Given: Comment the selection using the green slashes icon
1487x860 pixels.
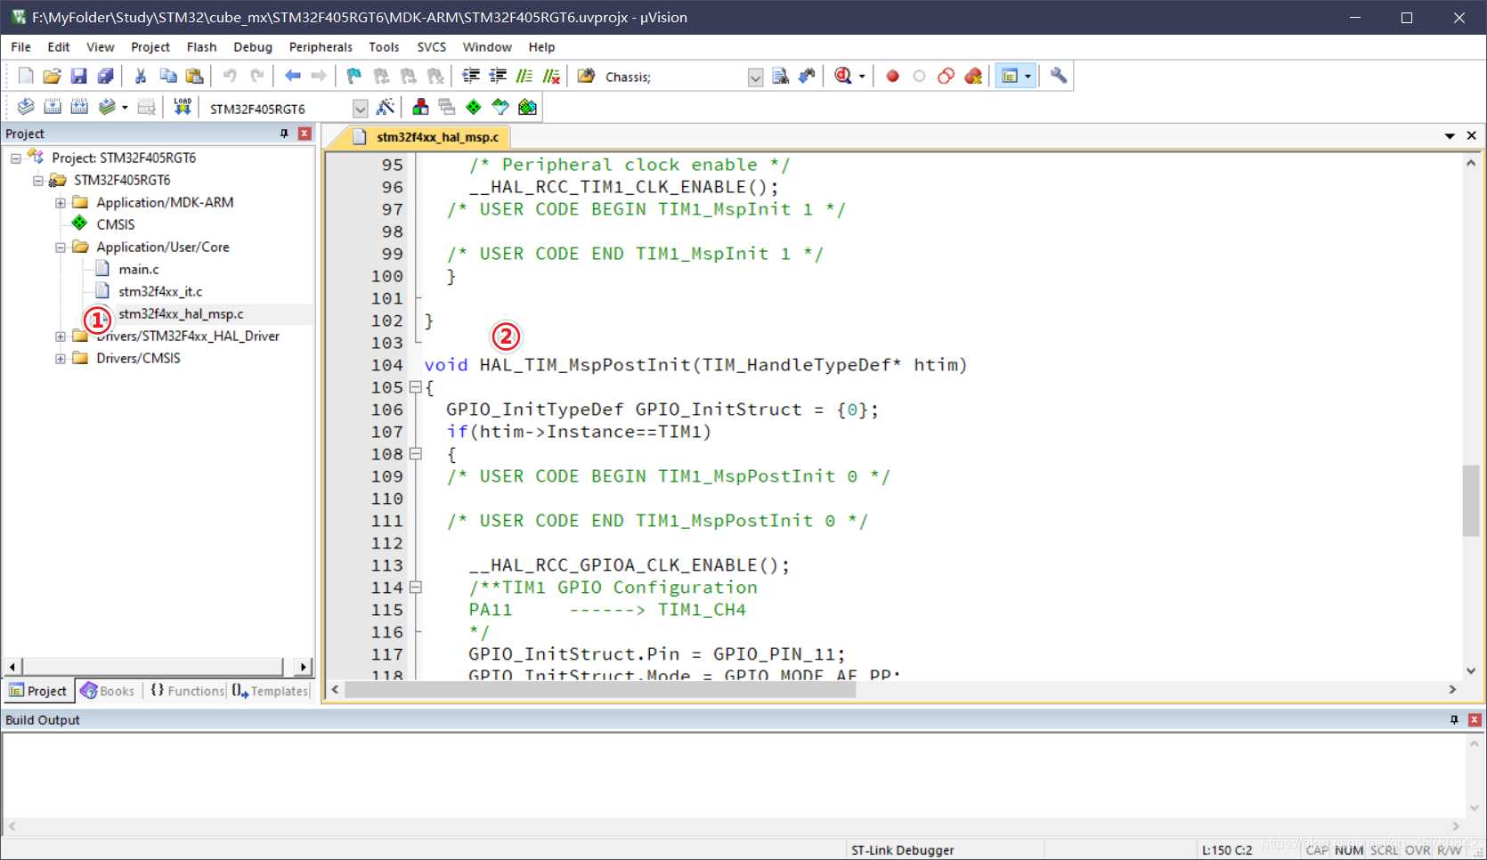Looking at the screenshot, I should (524, 77).
